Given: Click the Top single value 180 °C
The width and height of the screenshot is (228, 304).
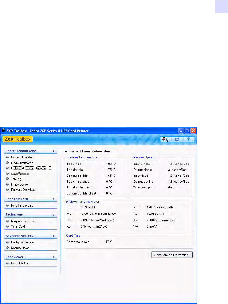Looking at the screenshot, I should pyautogui.click(x=111, y=164).
